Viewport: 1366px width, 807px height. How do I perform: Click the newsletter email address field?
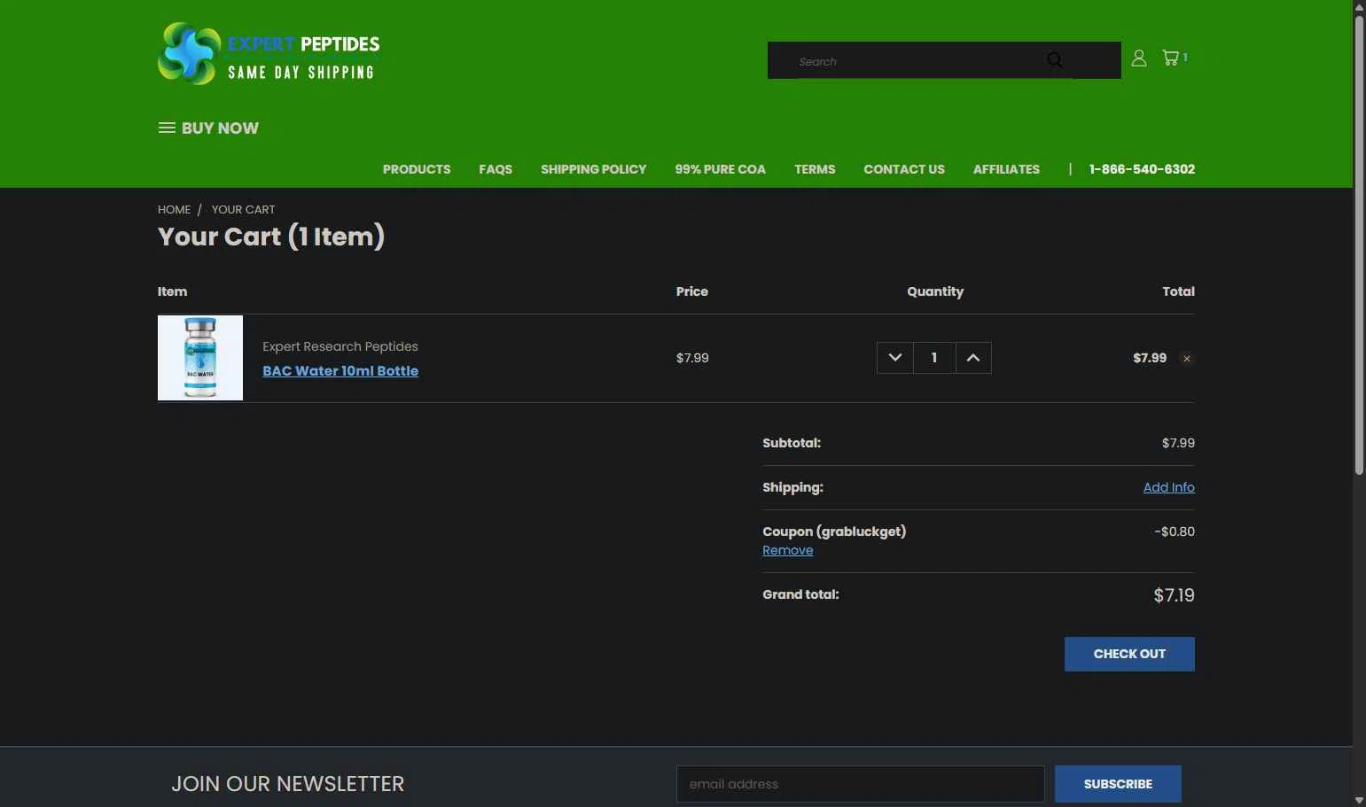click(860, 784)
